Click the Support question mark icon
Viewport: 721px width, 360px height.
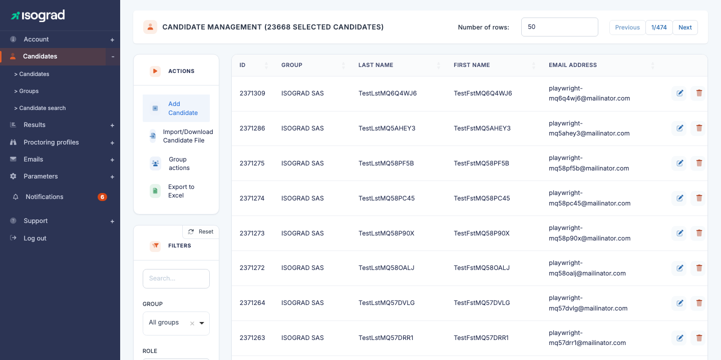tap(13, 221)
